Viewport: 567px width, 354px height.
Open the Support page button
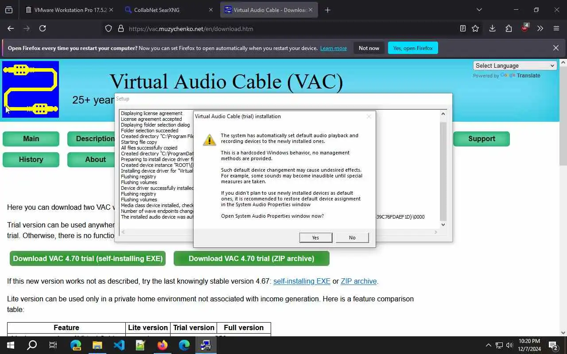482,139
